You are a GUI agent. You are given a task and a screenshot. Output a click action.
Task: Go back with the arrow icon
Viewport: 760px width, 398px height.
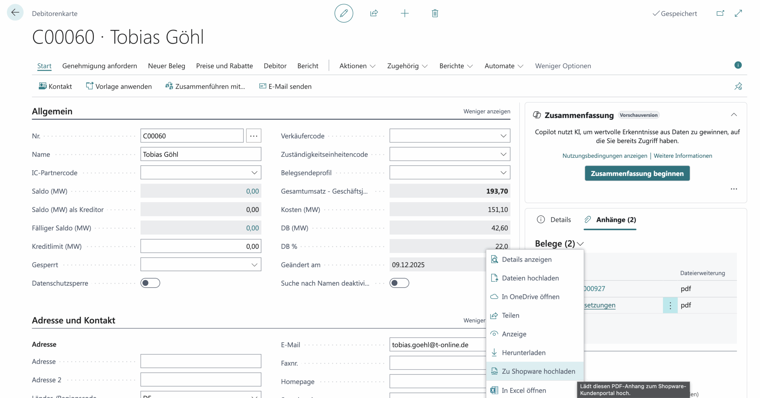(x=15, y=12)
